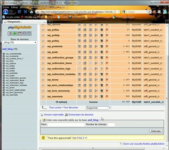Image resolution: width=169 pixels, height=150 pixels.
Task: Uncheck the wp_pollsa checkbox
Action: (43, 30)
